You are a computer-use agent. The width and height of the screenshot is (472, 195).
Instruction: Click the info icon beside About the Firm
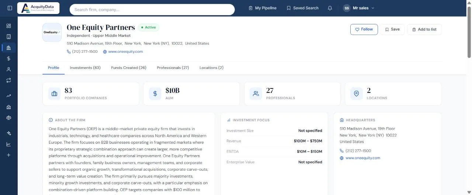[51, 120]
